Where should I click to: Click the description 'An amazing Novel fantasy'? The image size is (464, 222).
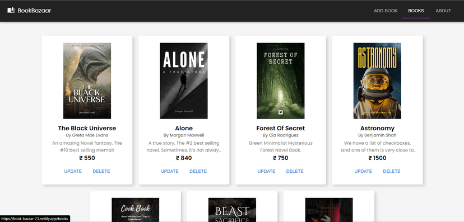coord(87,147)
